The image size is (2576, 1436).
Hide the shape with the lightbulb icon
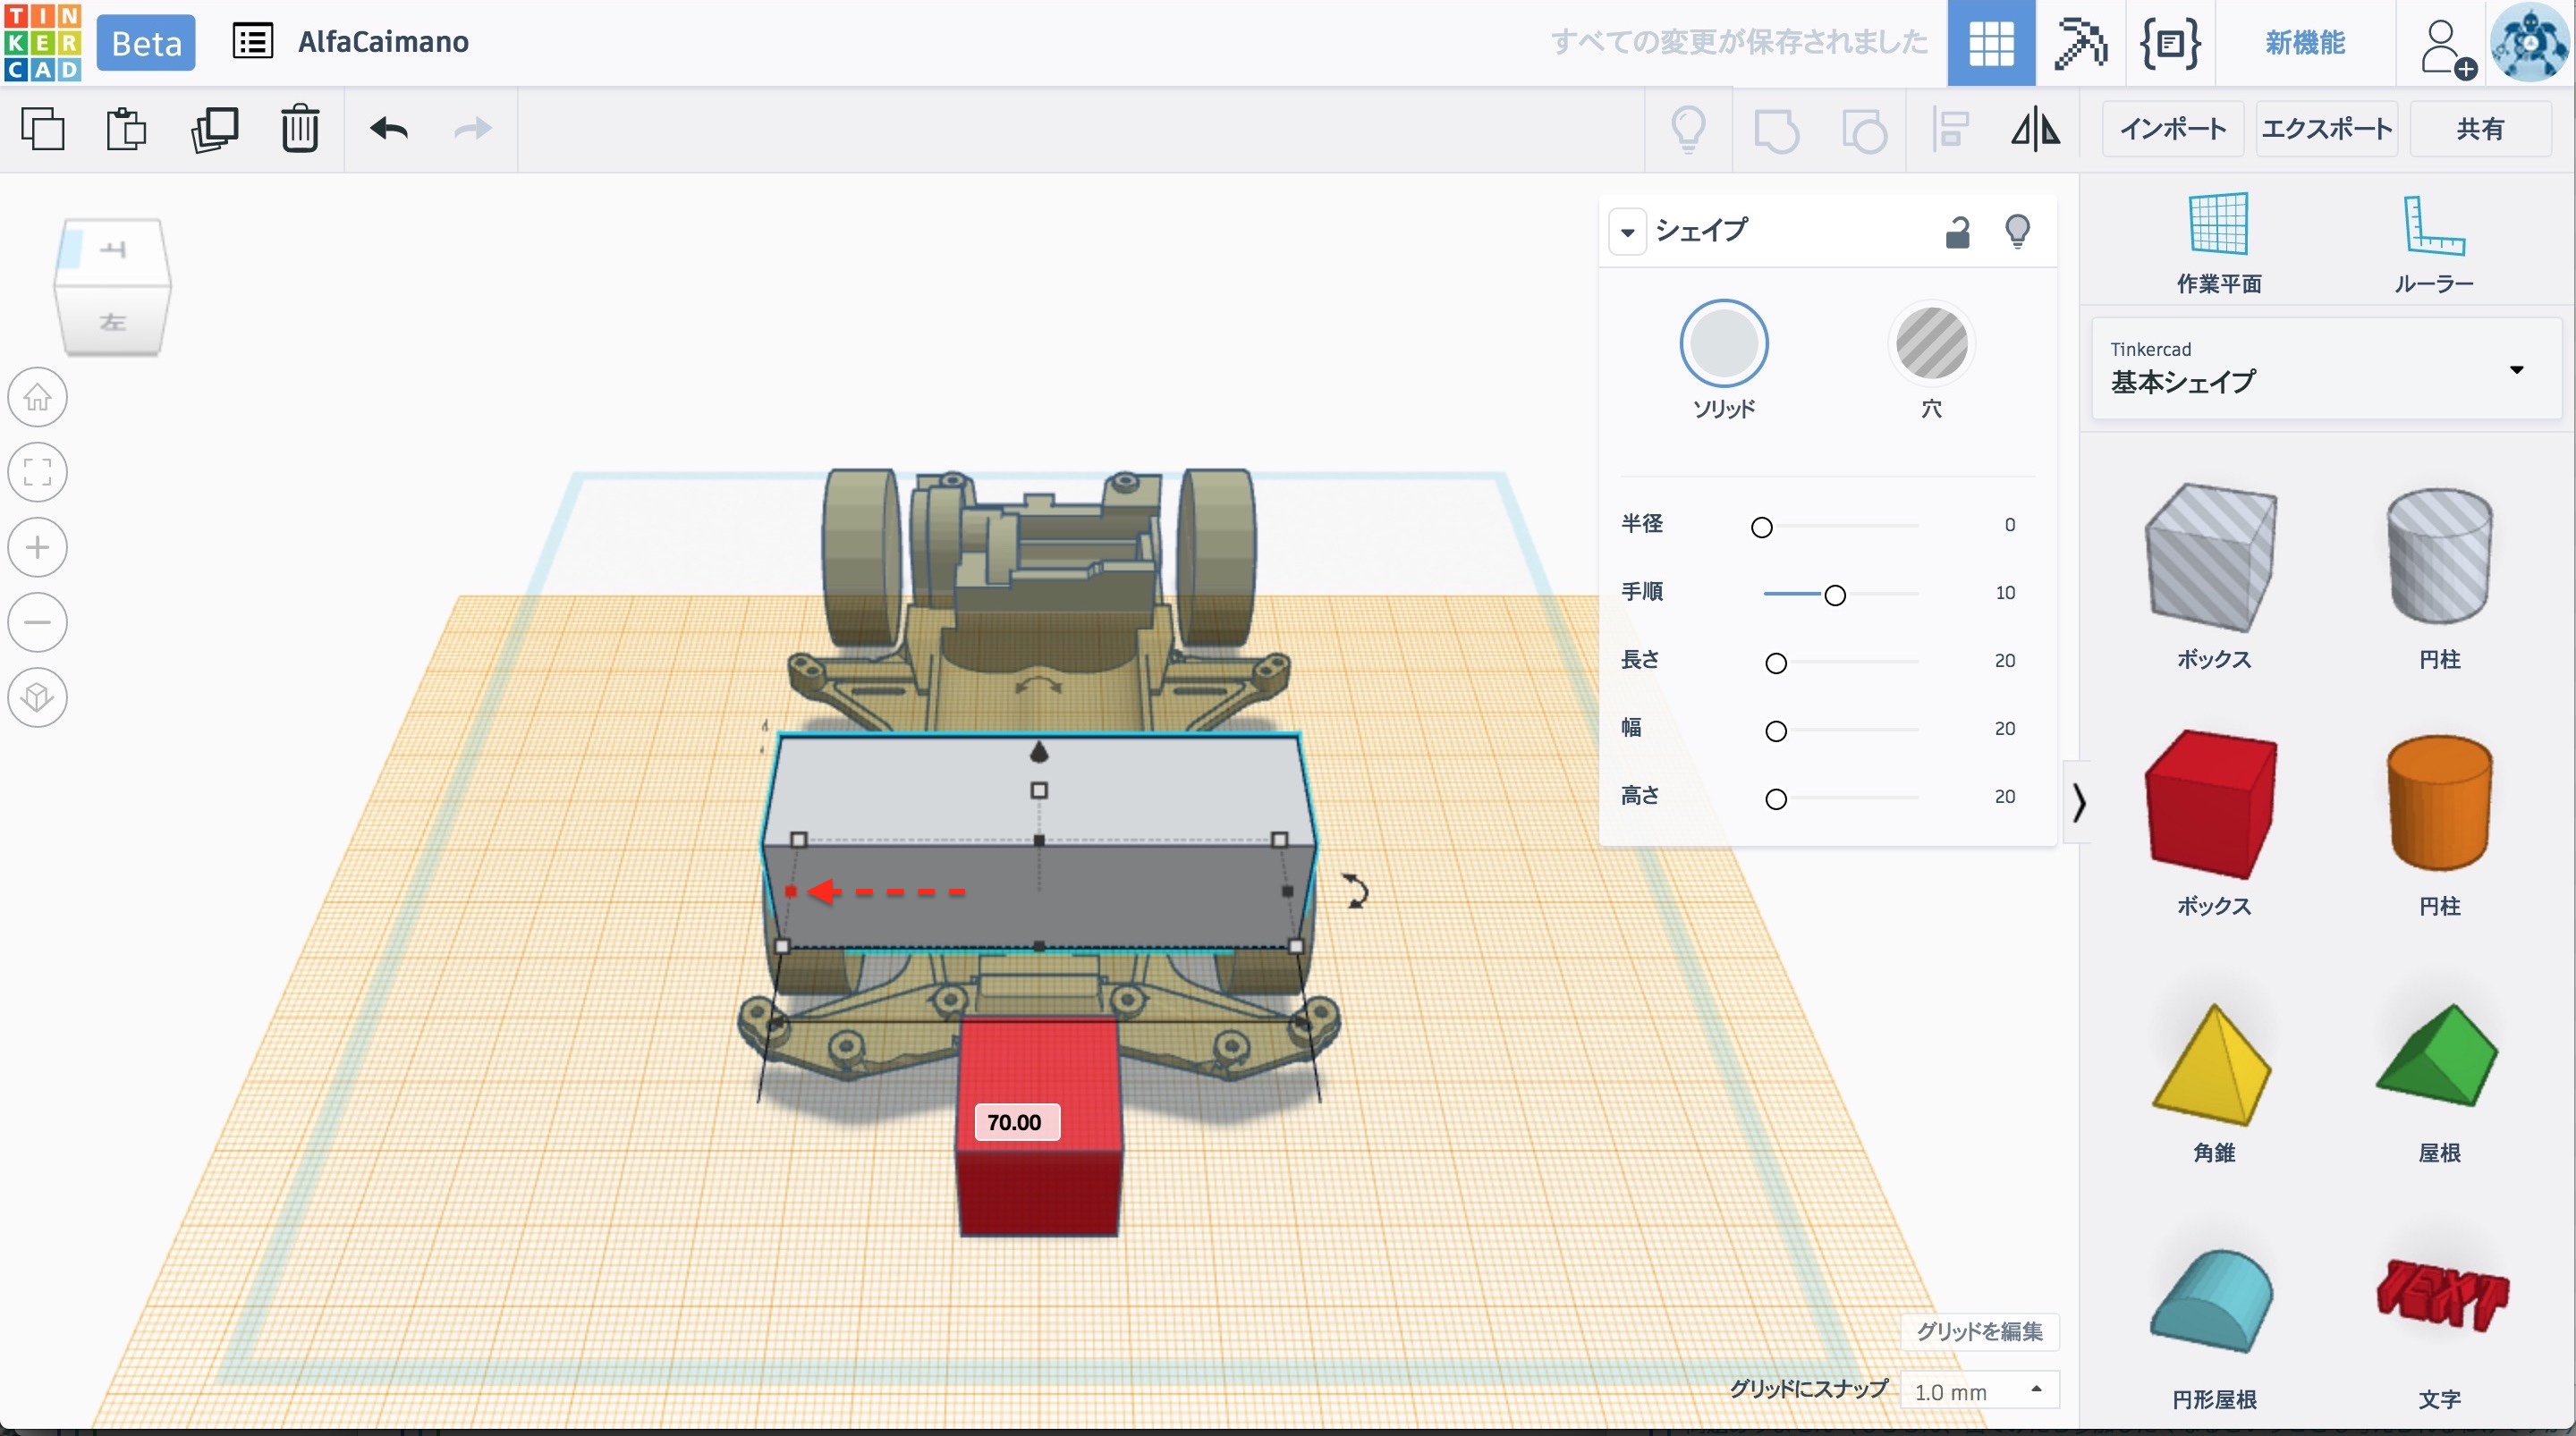click(x=2017, y=232)
